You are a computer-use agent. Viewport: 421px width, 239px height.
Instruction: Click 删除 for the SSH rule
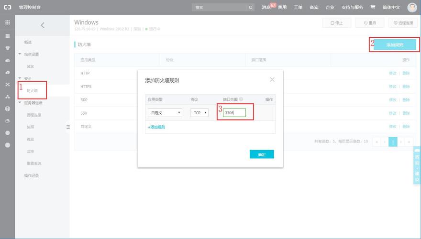(406, 113)
